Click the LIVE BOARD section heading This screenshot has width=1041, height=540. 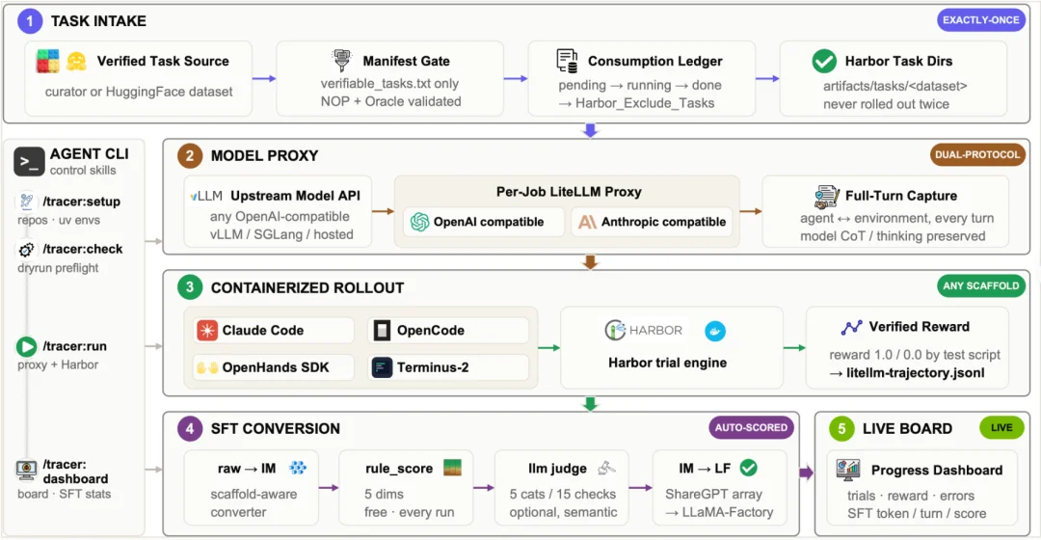[x=907, y=428]
